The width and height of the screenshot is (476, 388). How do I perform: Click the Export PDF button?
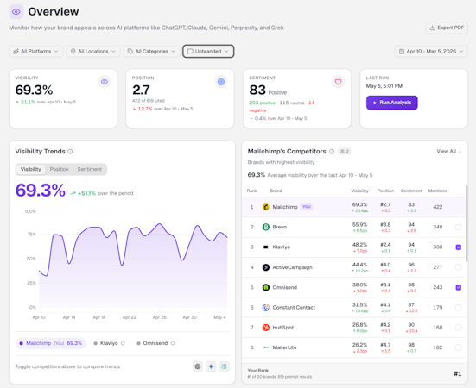point(447,28)
